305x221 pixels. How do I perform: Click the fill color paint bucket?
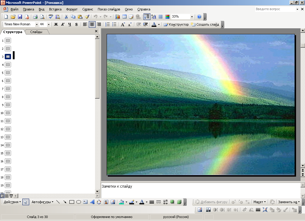point(122,202)
